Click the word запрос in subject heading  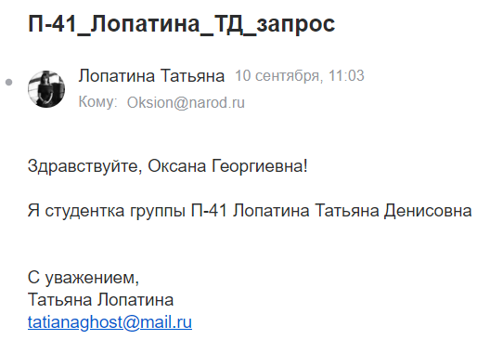[296, 25]
